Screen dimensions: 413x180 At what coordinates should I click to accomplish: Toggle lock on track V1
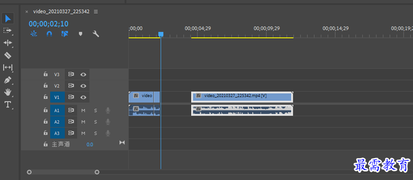(45, 97)
